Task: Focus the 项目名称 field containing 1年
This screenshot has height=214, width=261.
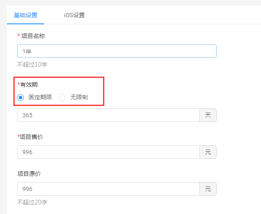Action: tap(117, 51)
